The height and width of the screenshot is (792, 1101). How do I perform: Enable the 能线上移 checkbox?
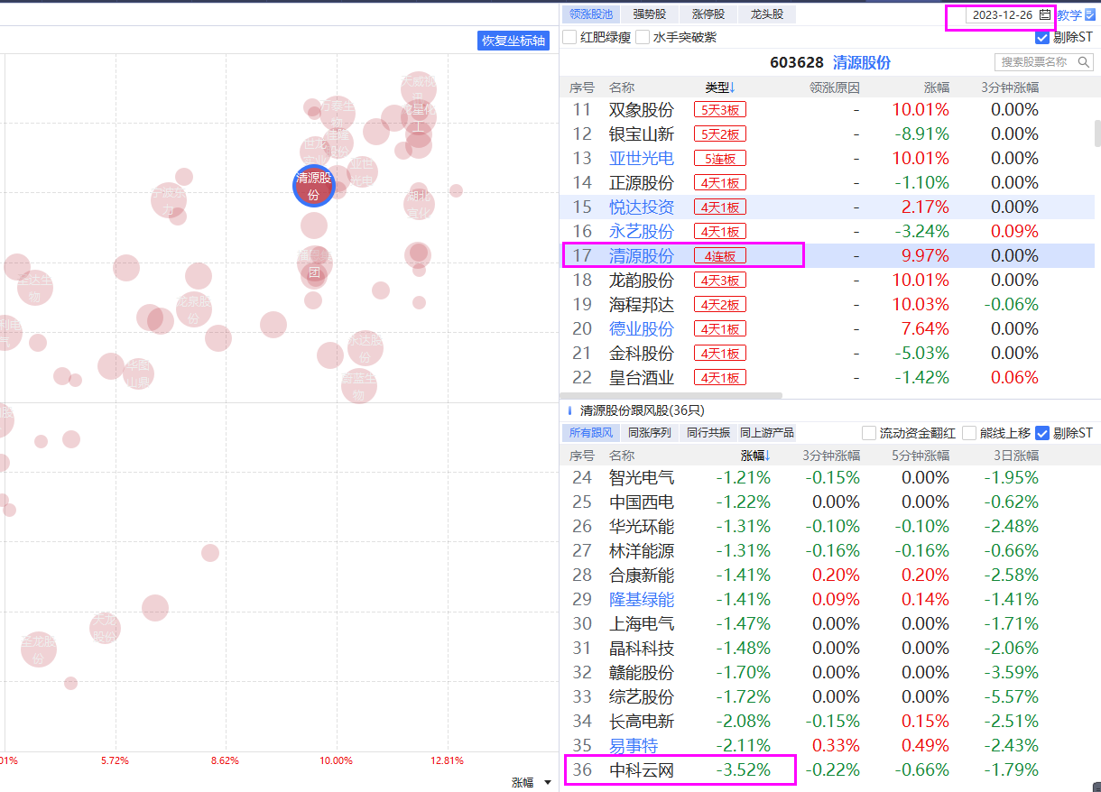click(969, 433)
